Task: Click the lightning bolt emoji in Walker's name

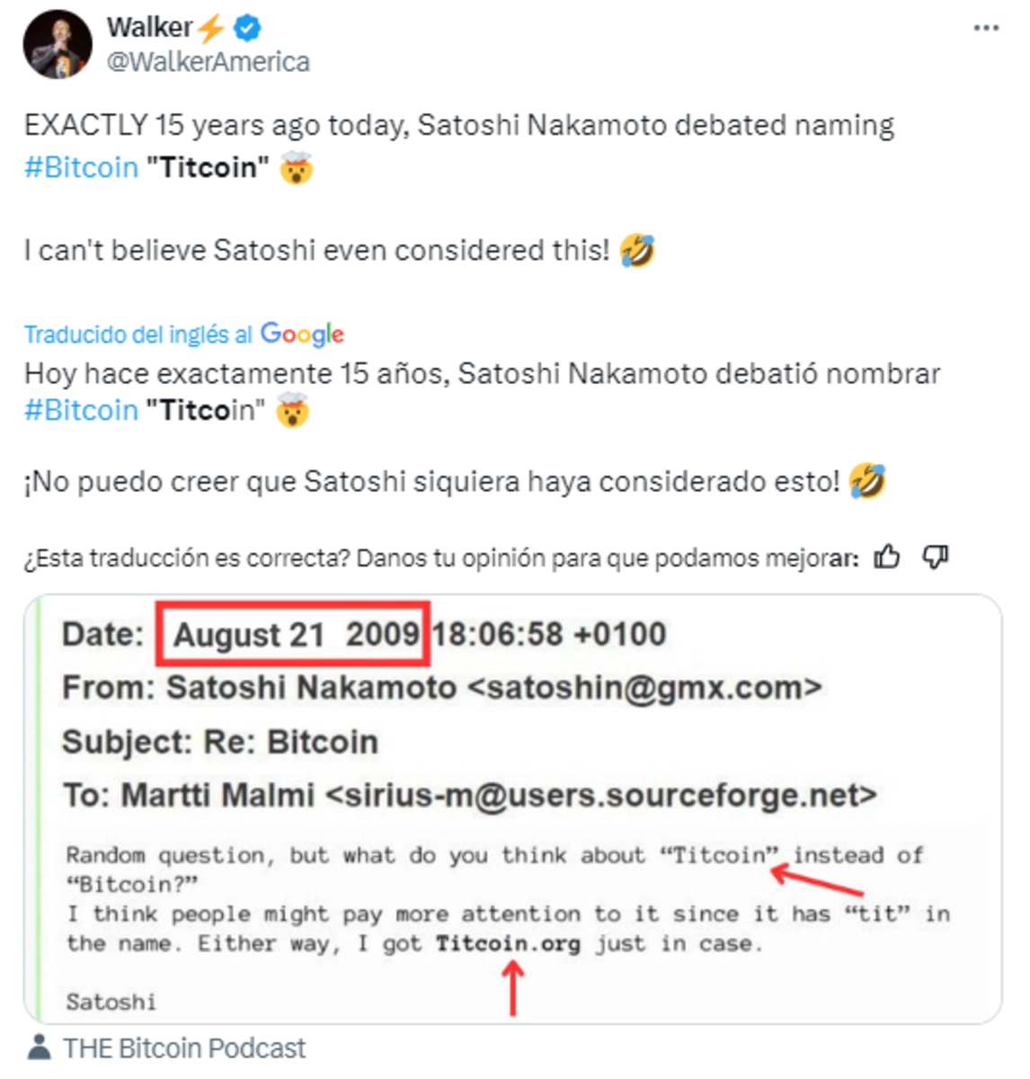Action: 209,27
